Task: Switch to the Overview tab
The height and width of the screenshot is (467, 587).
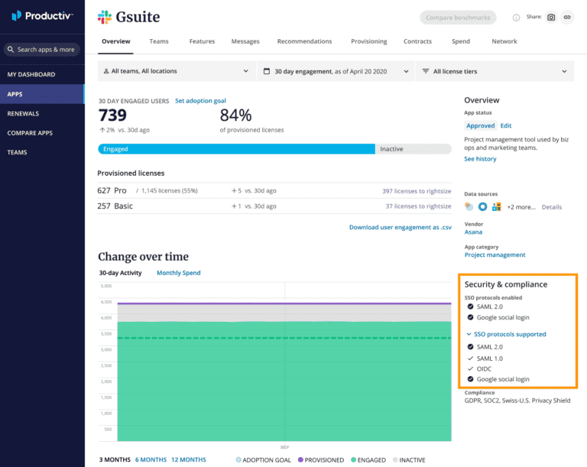Action: tap(116, 41)
